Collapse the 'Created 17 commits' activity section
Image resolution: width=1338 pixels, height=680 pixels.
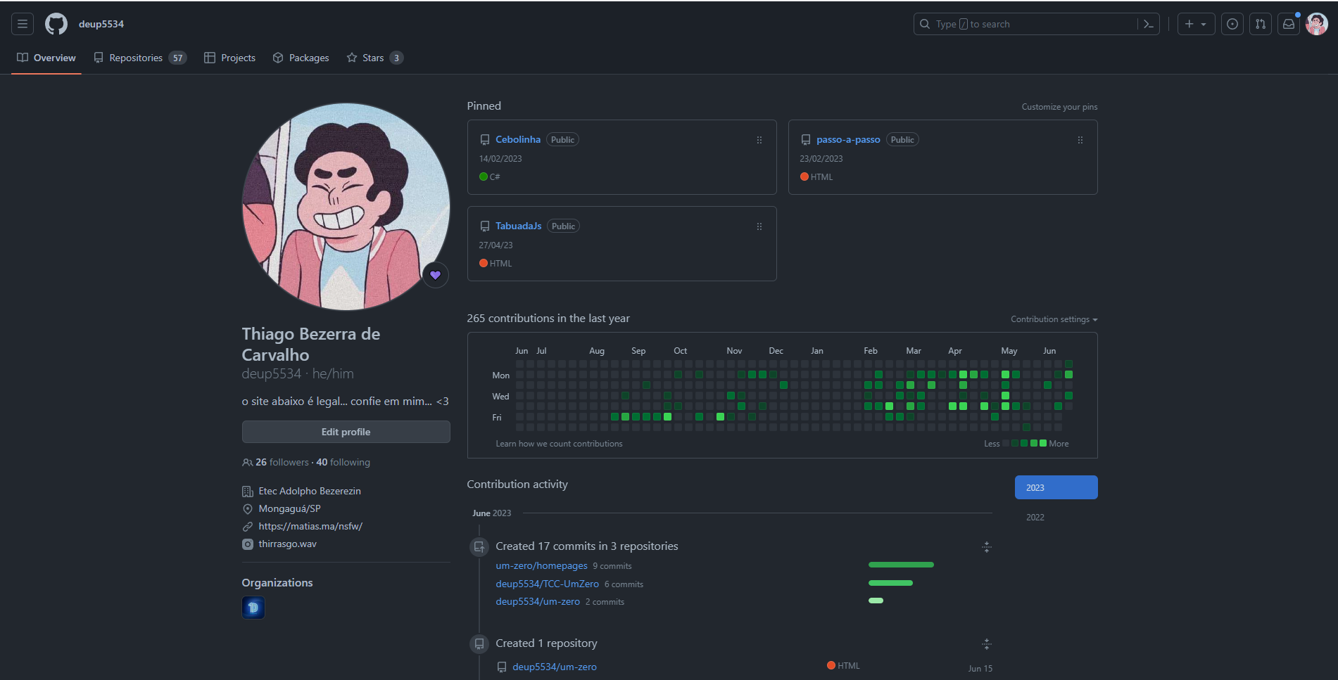(987, 547)
